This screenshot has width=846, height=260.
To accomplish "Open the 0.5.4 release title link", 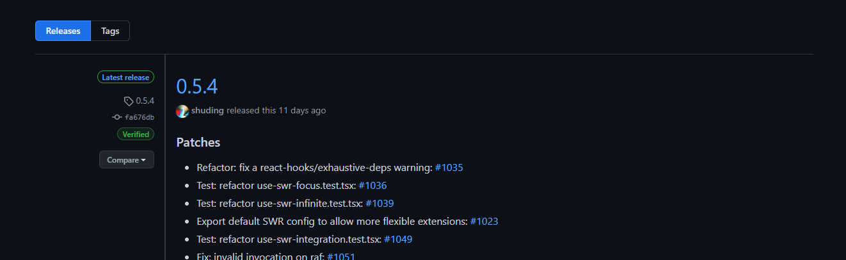I will point(197,86).
